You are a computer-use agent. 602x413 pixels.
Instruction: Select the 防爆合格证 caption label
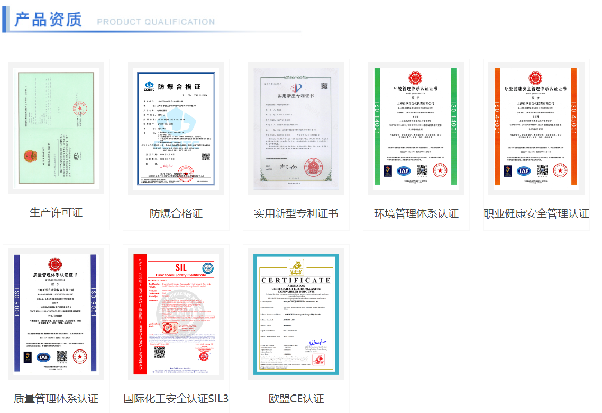(176, 214)
